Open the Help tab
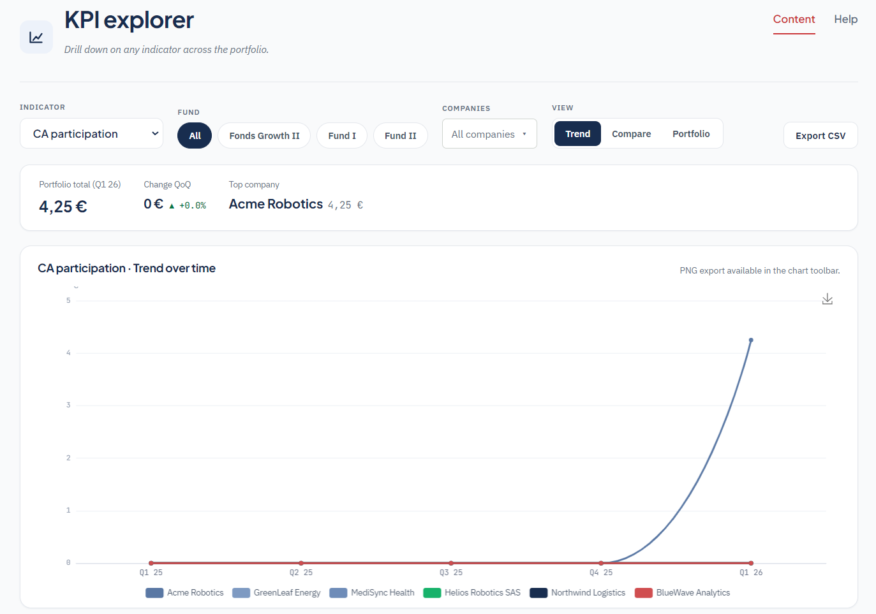Image resolution: width=876 pixels, height=614 pixels. [x=846, y=19]
